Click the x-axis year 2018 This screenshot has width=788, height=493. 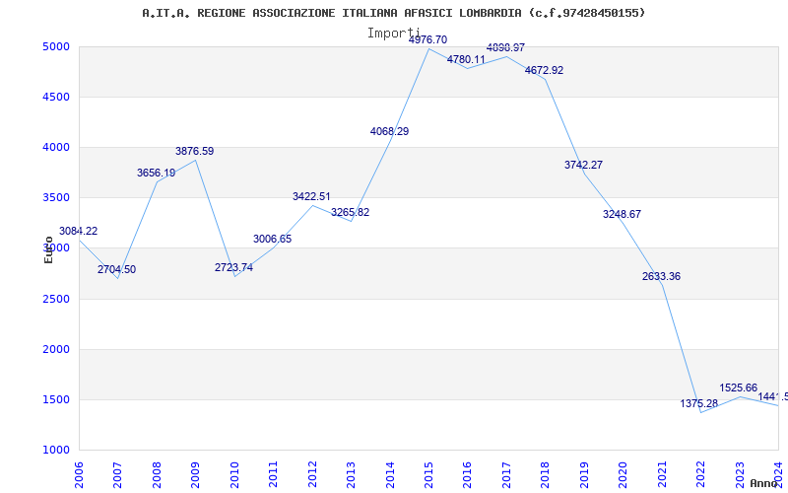point(546,474)
